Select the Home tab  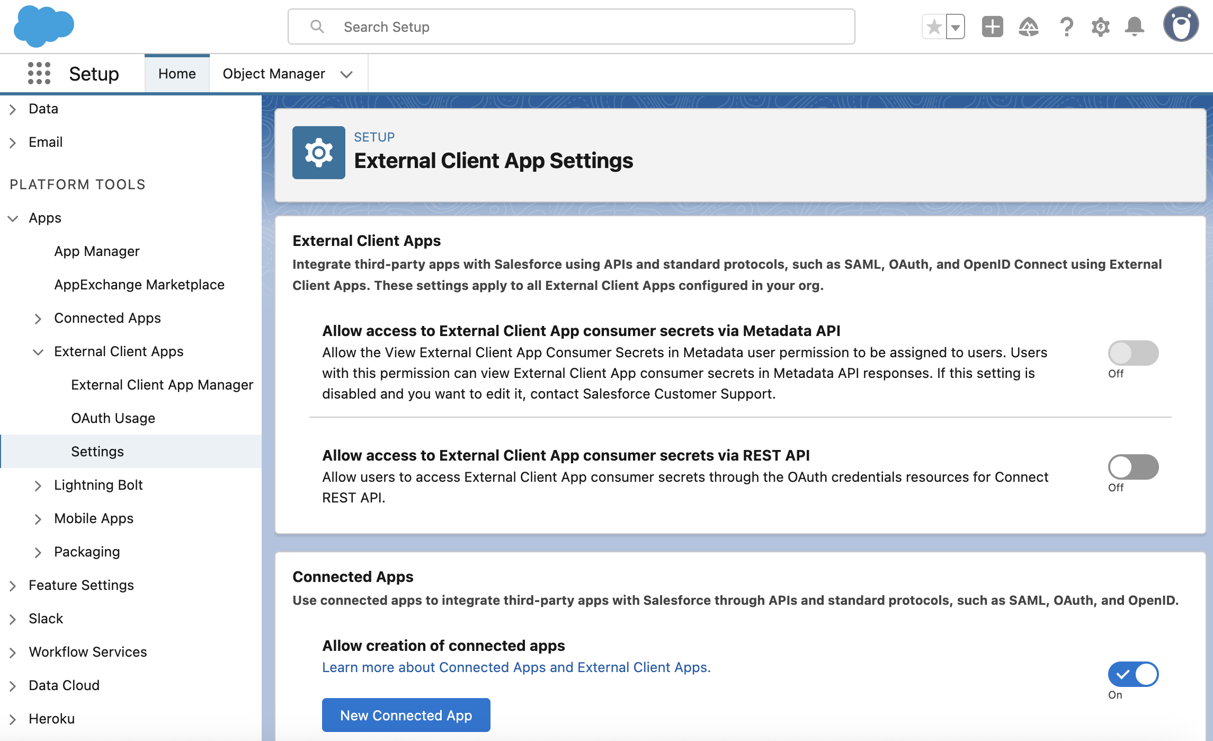tap(177, 74)
